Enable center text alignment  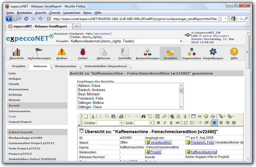coord(221,123)
